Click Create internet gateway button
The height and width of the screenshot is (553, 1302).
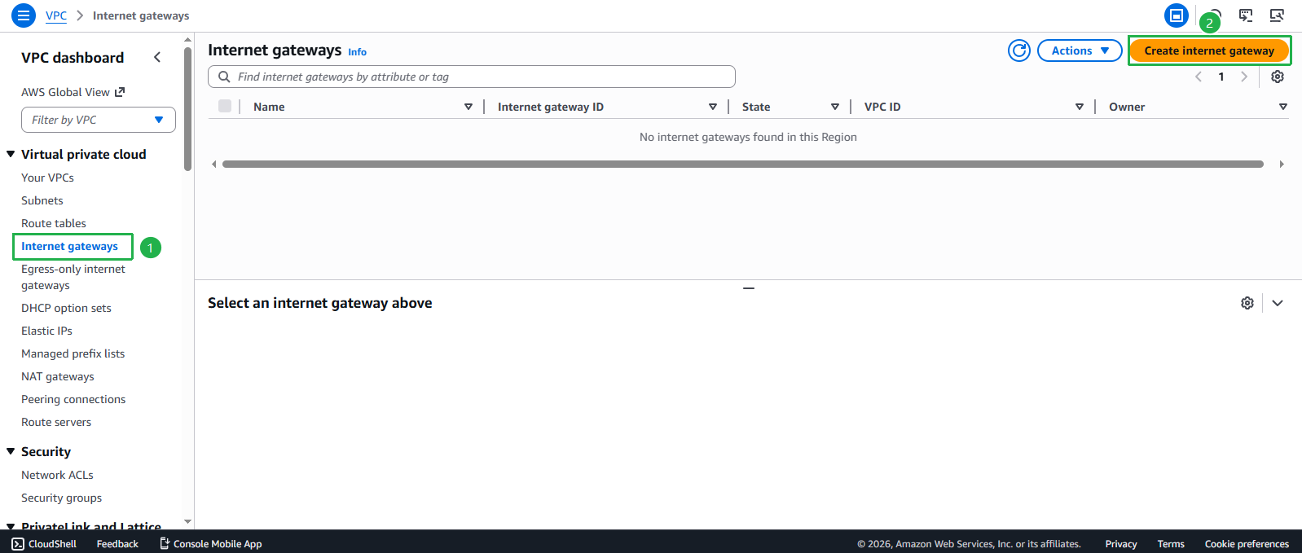point(1209,50)
